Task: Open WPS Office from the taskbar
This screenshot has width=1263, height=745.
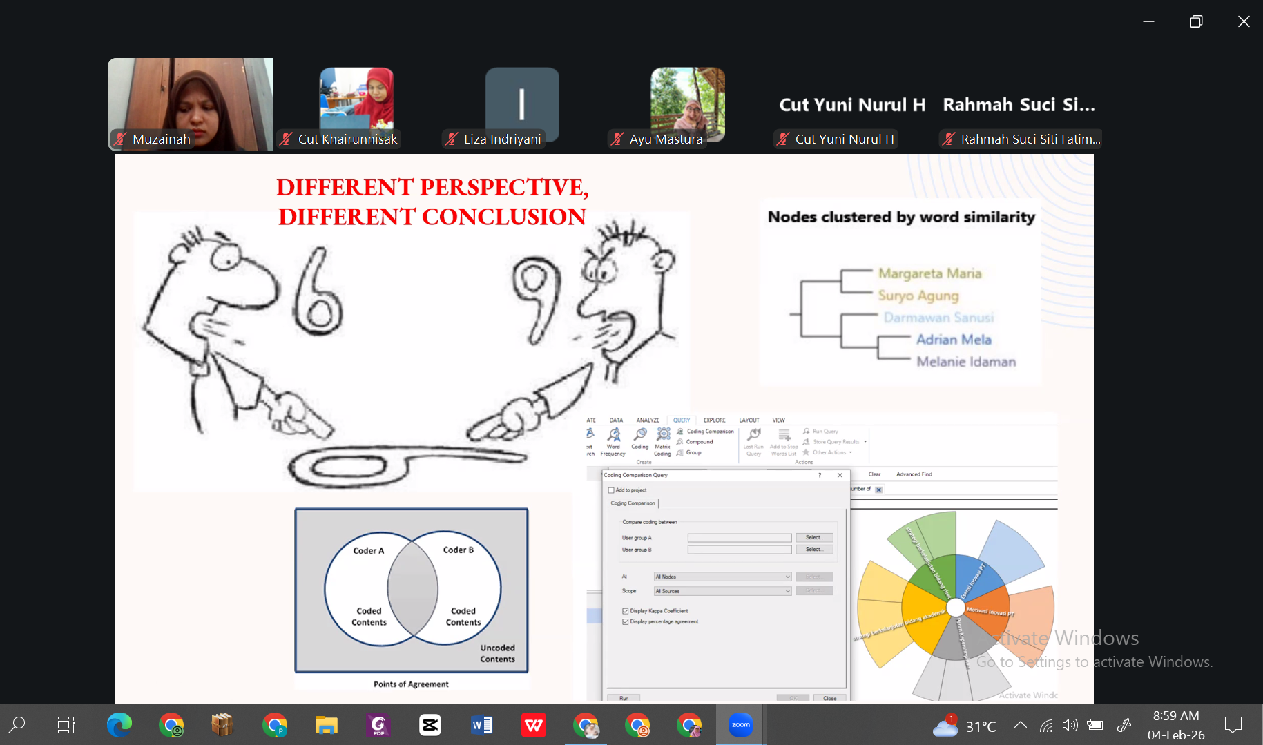Action: tap(533, 725)
